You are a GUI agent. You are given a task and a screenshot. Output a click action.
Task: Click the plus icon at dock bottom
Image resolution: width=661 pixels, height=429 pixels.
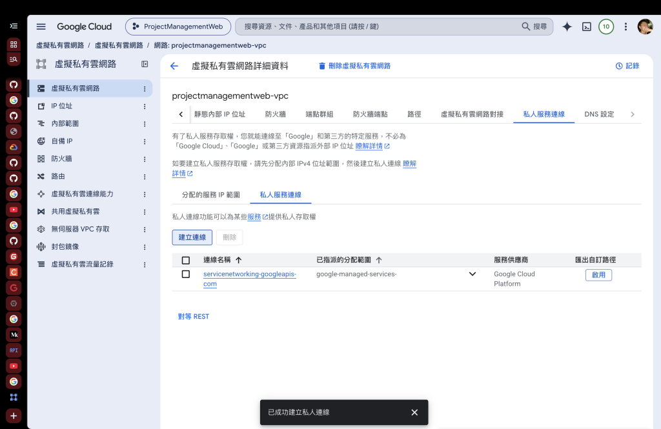pos(14,416)
